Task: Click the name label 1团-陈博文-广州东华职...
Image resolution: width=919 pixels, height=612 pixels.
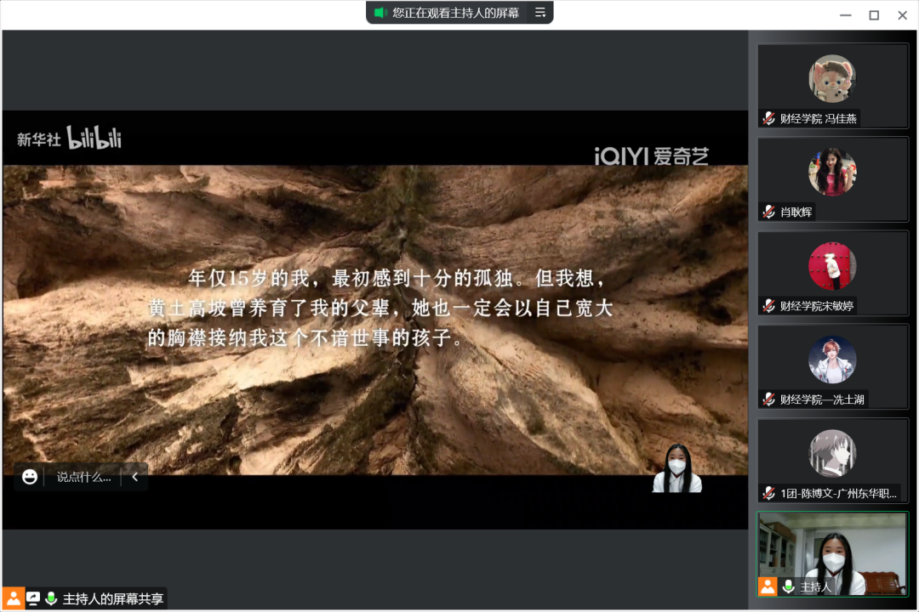Action: coord(838,493)
